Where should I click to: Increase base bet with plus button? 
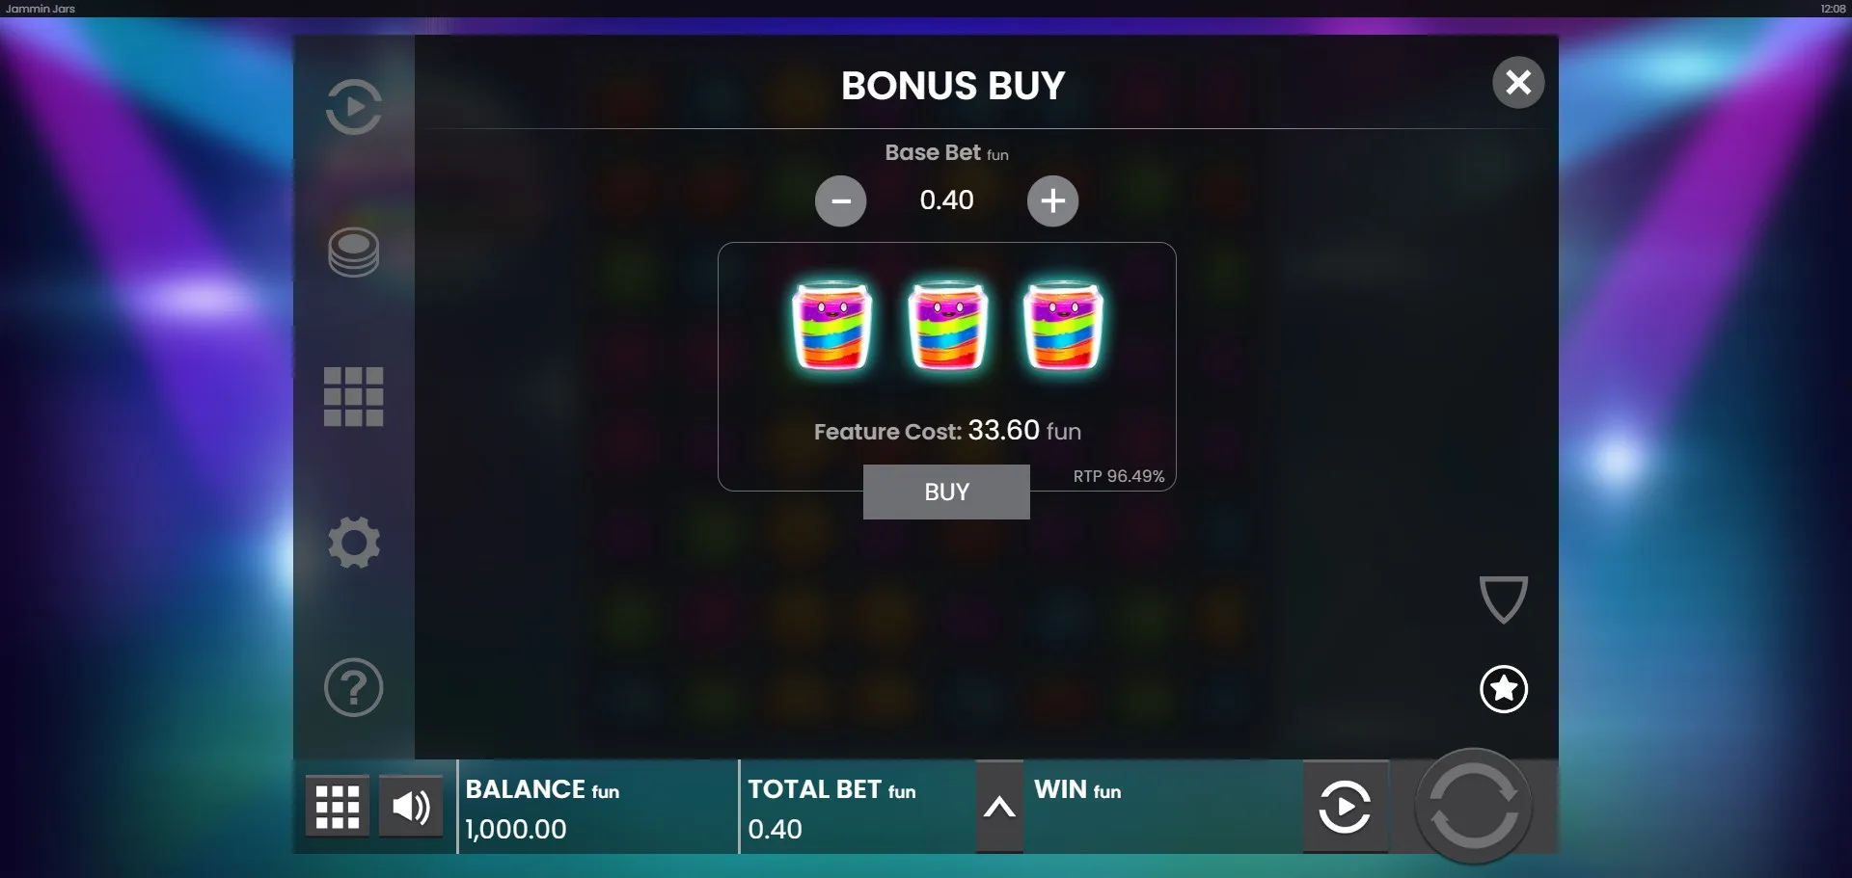(1052, 200)
